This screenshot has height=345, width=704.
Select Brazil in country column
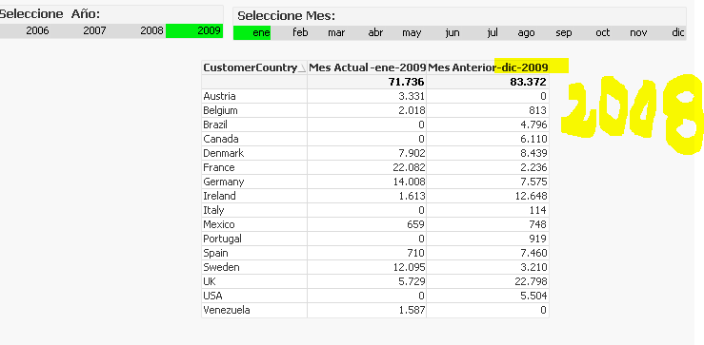[254, 125]
